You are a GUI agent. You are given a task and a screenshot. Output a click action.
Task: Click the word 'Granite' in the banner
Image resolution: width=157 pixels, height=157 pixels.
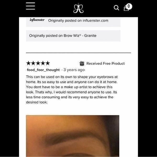coord(90,36)
